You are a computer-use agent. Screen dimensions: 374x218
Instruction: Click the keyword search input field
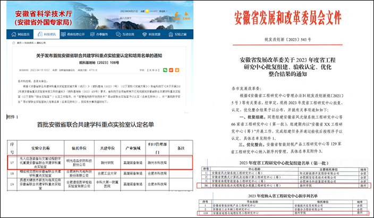(x=142, y=18)
